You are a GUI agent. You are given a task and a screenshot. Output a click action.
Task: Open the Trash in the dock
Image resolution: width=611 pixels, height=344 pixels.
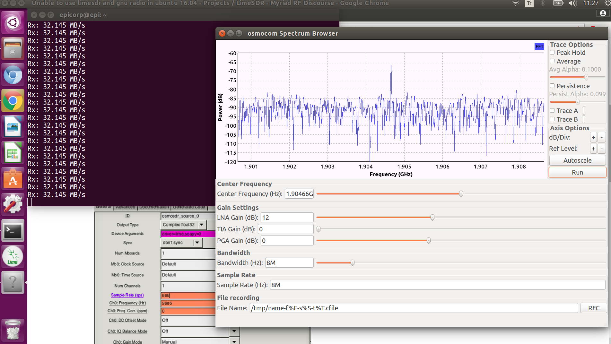[13, 330]
